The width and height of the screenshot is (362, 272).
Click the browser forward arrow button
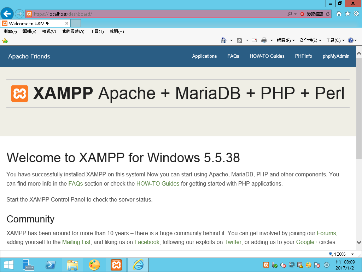19,14
